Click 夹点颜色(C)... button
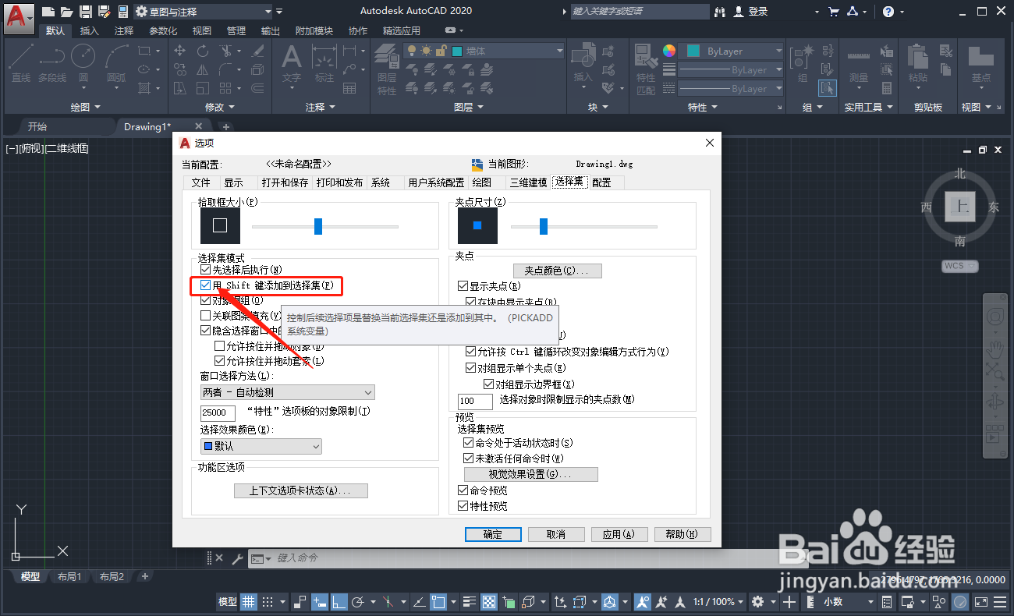 click(557, 271)
